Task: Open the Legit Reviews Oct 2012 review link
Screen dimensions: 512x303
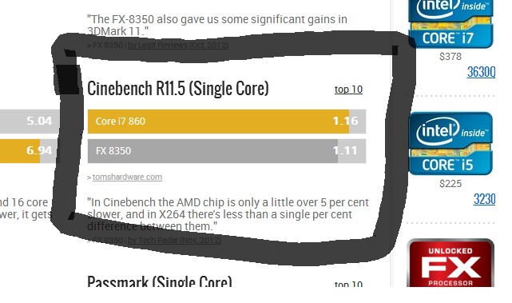Action: tap(178, 45)
